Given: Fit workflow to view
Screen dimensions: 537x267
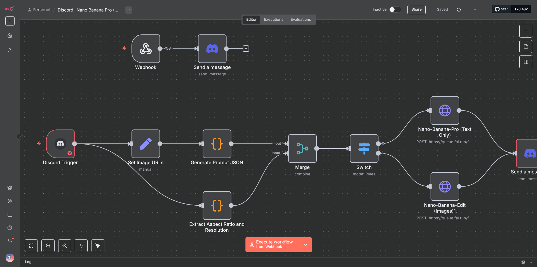Looking at the screenshot, I should click(31, 246).
